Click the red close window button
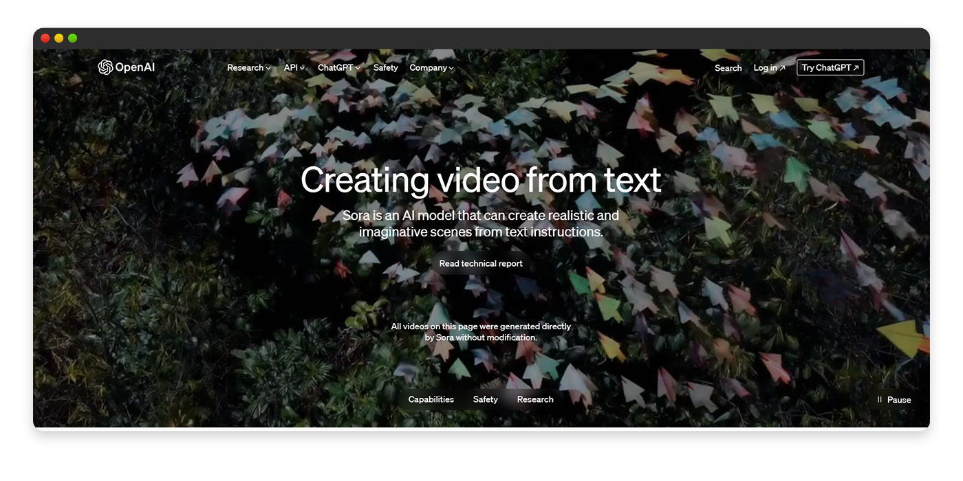The height and width of the screenshot is (481, 963). [45, 38]
